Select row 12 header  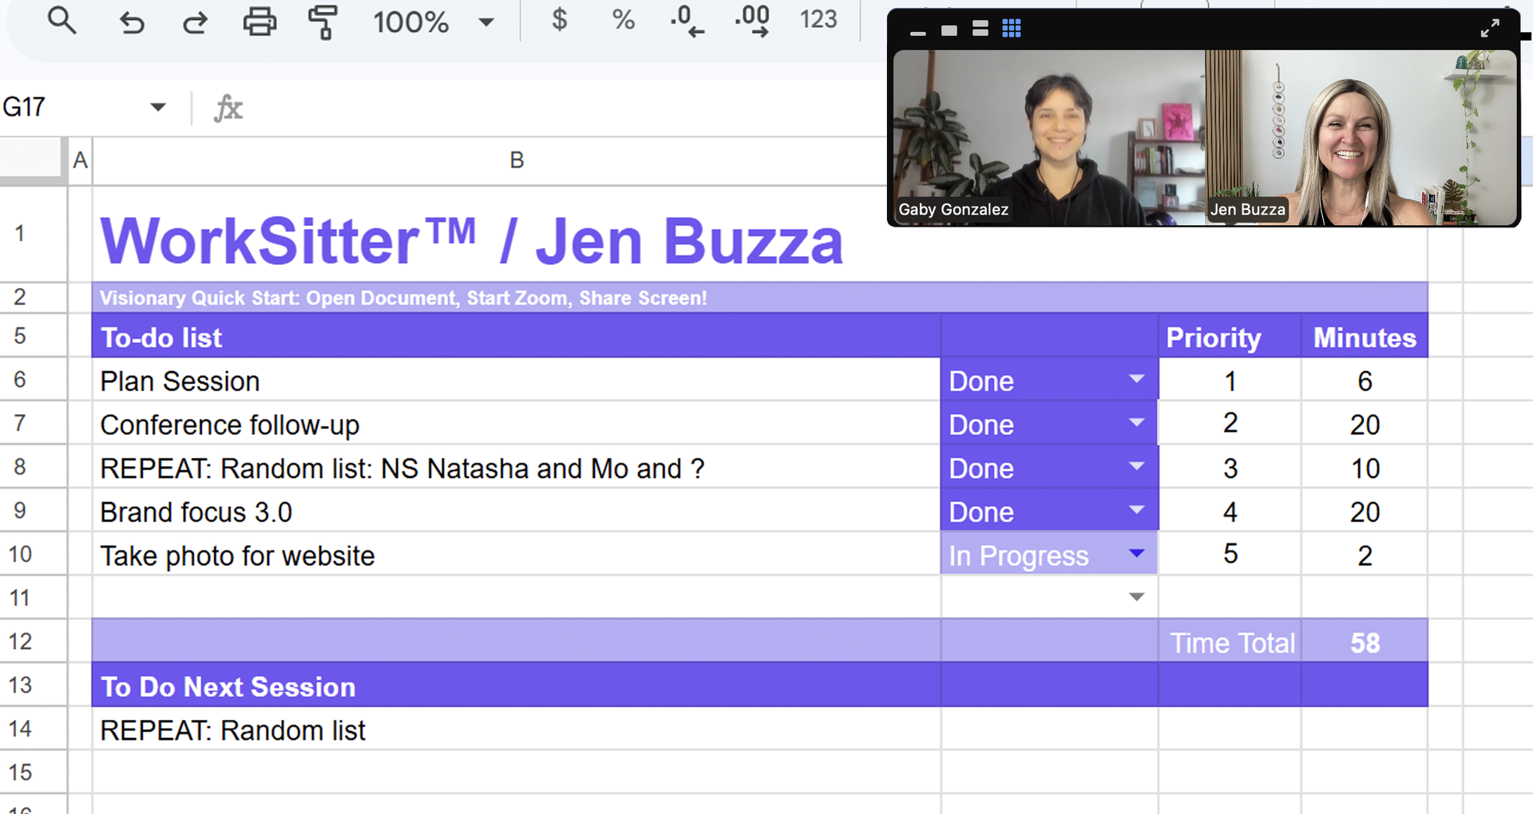click(x=20, y=641)
